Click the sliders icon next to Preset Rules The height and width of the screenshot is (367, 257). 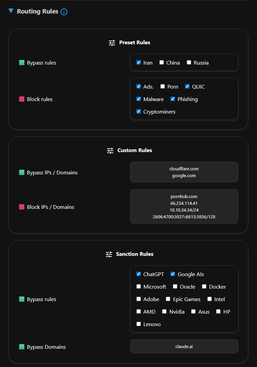[x=111, y=43]
